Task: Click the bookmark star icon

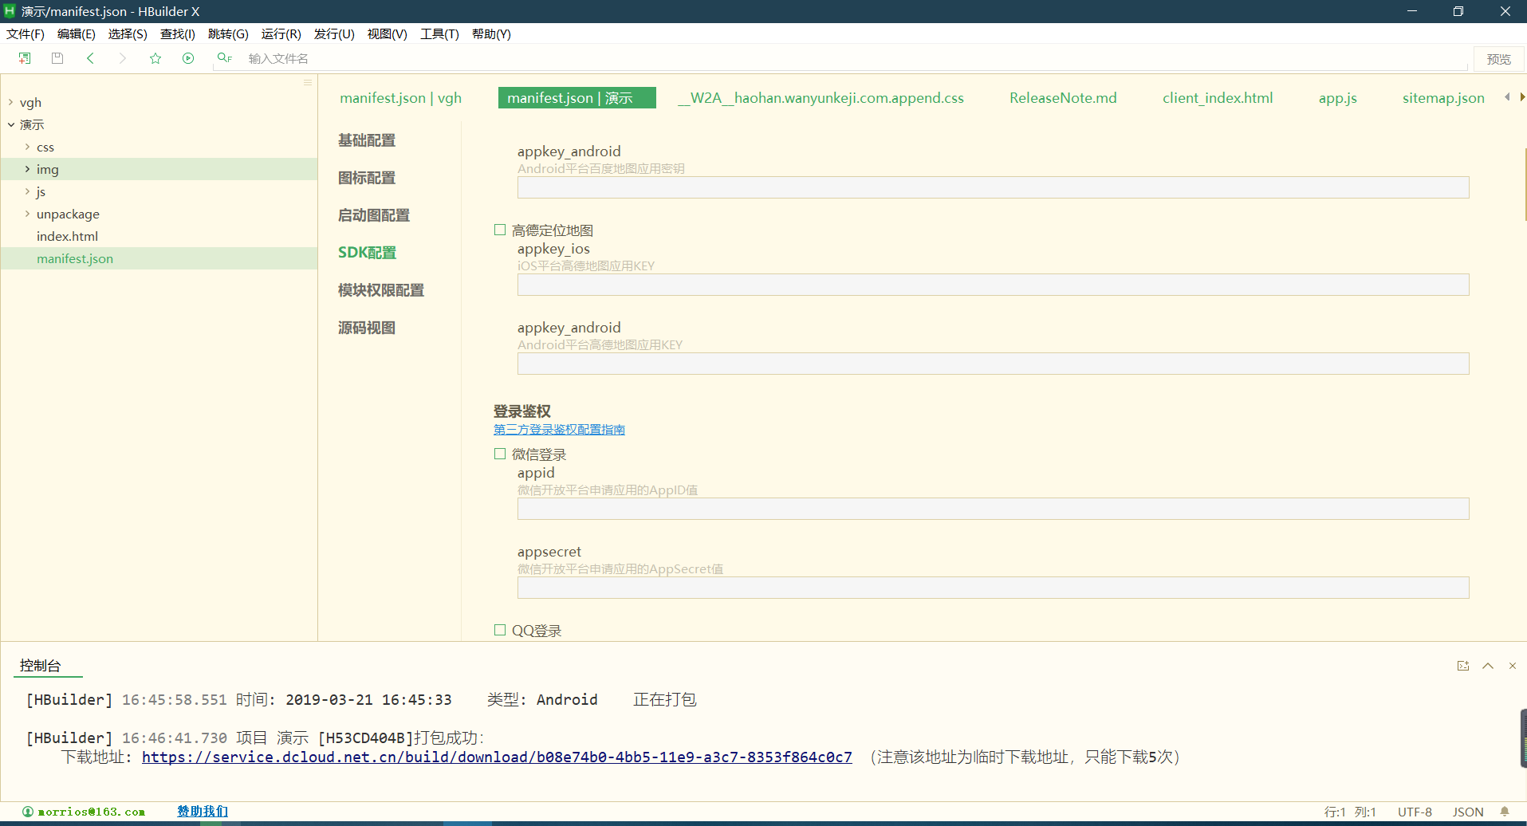Action: click(x=155, y=58)
